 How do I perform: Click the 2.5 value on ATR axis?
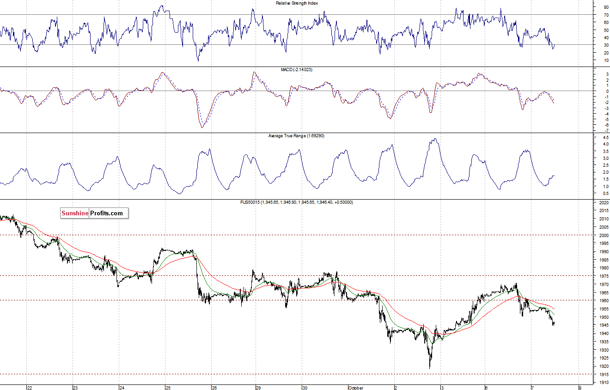(605, 165)
